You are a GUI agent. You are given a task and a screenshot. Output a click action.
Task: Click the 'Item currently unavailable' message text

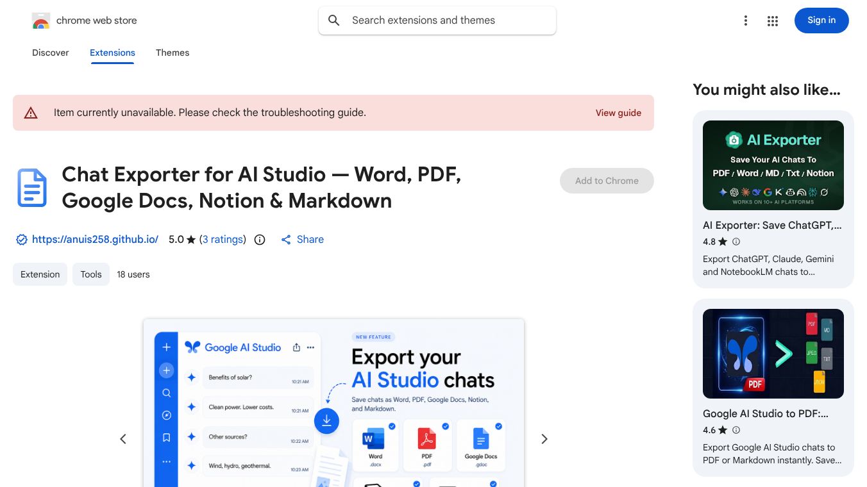pyautogui.click(x=210, y=113)
